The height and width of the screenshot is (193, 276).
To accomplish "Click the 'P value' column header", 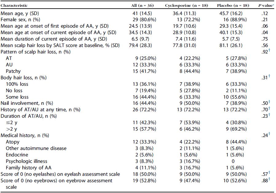I will click(x=263, y=6).
